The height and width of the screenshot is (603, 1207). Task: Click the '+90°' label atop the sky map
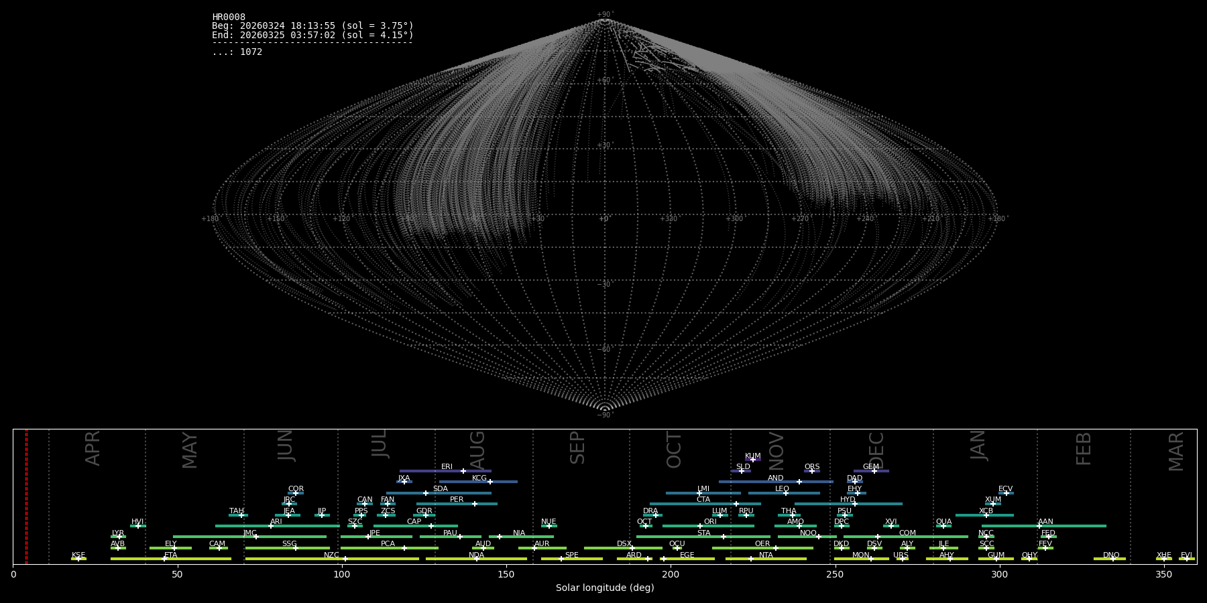605,15
